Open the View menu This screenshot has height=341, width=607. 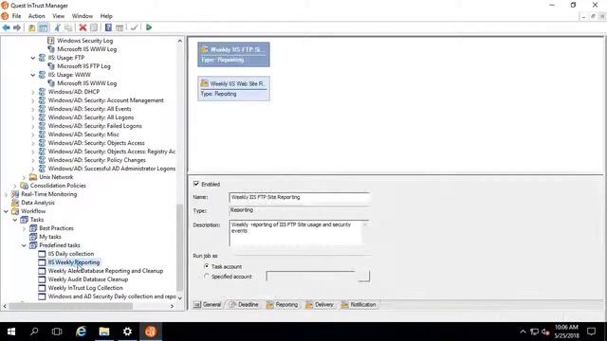click(59, 16)
